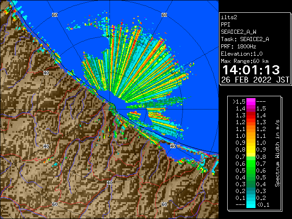The image size is (292, 219).
Task: Pick the dark green 0.3–0.4 legend band
Action: pos(251,184)
